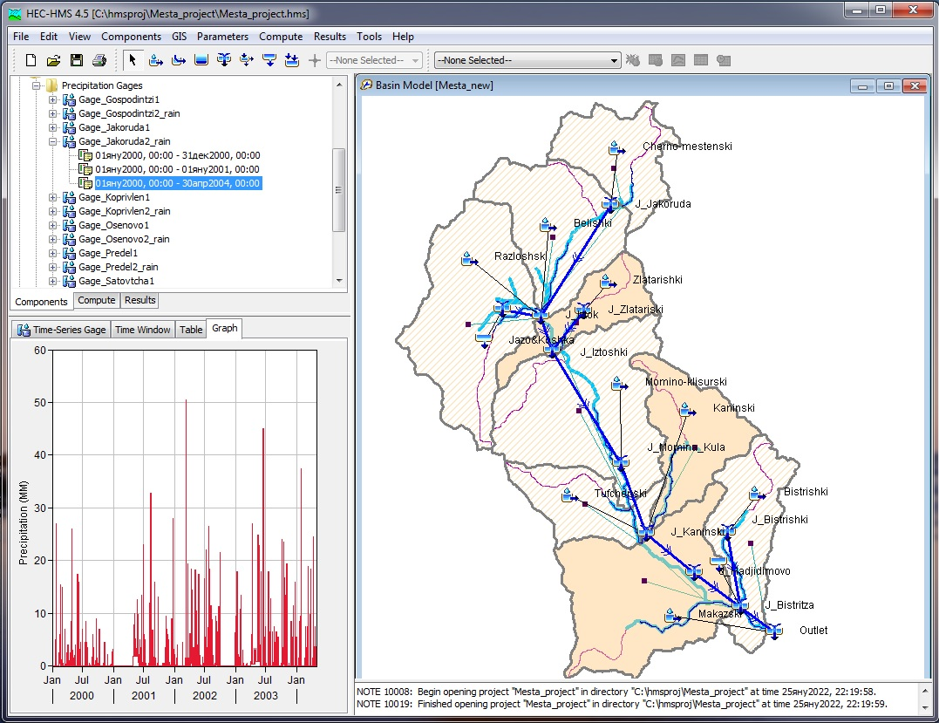Print using the printer toolbar icon

pyautogui.click(x=99, y=60)
